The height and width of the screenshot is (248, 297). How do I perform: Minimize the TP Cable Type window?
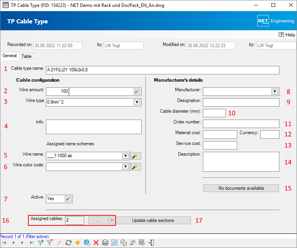256,5
